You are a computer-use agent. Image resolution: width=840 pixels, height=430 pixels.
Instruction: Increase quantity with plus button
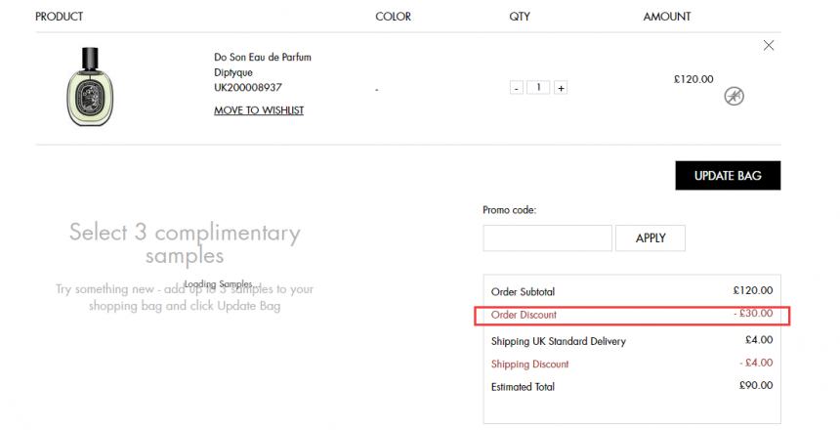point(561,88)
